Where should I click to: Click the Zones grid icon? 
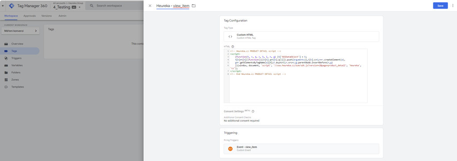pyautogui.click(x=6, y=79)
